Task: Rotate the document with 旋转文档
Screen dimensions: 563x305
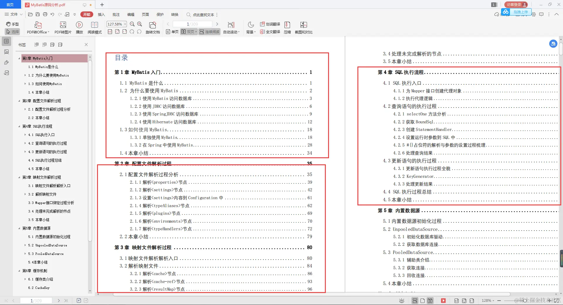Action: pos(152,27)
